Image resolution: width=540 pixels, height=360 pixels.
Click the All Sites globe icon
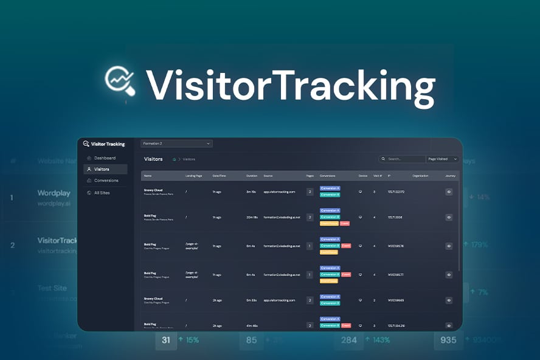(x=89, y=192)
